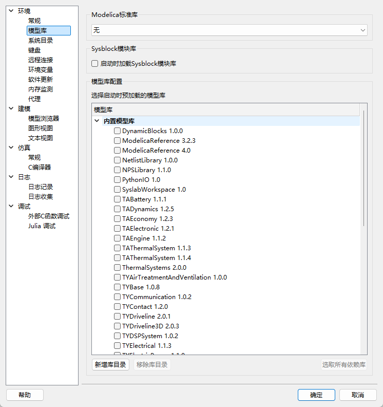Open help with the 帮助 button
Viewport: 383px width, 407px height.
click(25, 395)
